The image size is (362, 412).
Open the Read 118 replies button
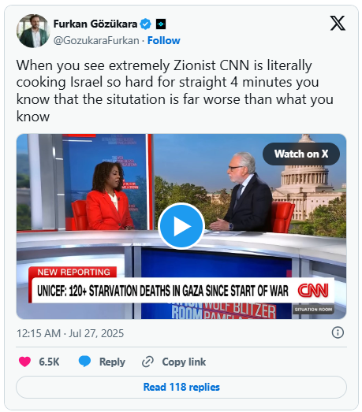pyautogui.click(x=181, y=387)
